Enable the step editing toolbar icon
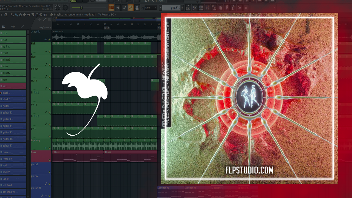The width and height of the screenshot is (352, 198). 124,8
